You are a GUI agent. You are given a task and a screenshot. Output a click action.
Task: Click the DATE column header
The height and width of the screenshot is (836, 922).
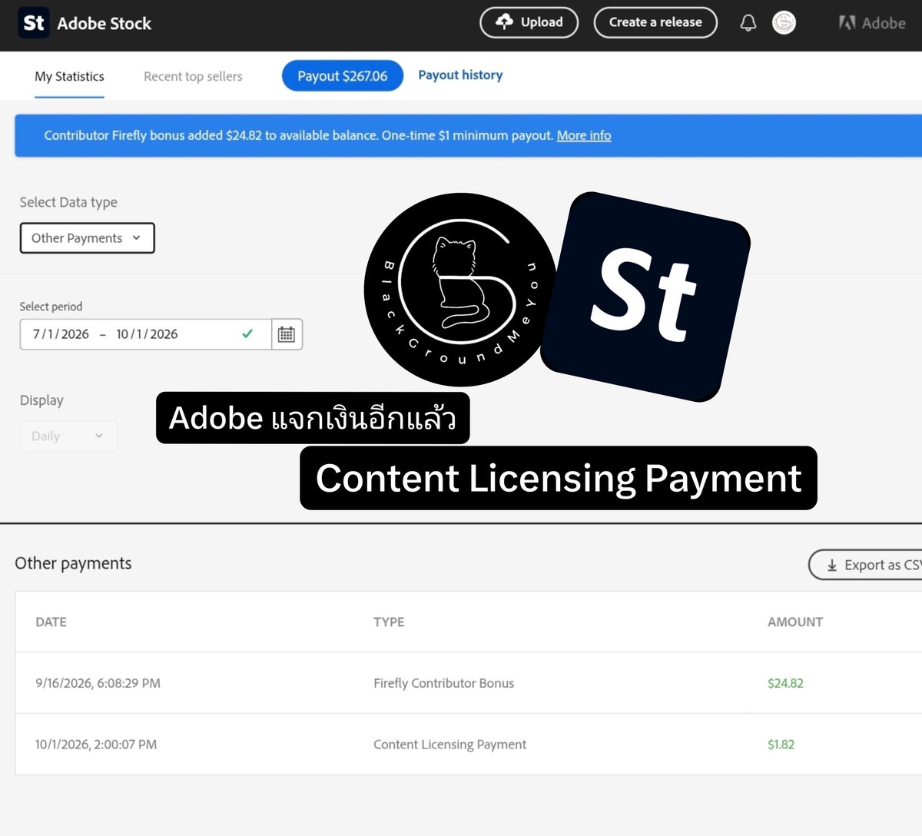click(x=51, y=622)
